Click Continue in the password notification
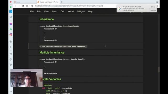168x94 pixels. (x=153, y=11)
